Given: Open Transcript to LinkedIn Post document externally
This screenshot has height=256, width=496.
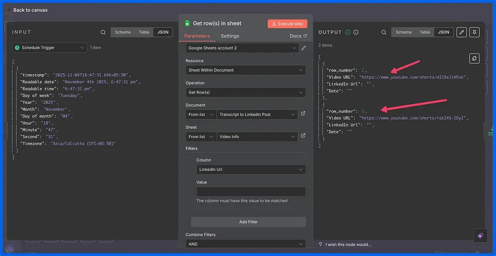Looking at the screenshot, I should click(303, 114).
